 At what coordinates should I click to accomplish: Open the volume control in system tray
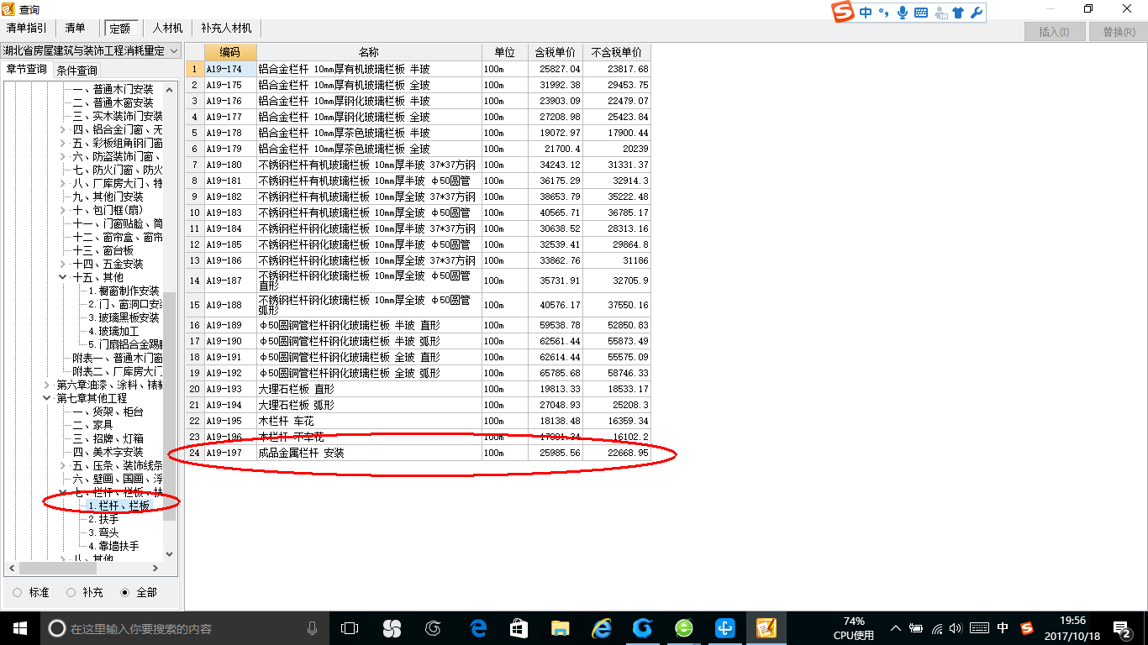(x=956, y=628)
